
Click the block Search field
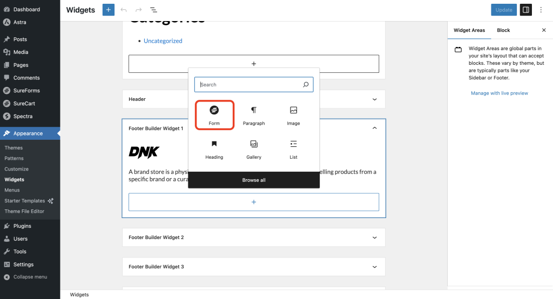tap(249, 85)
